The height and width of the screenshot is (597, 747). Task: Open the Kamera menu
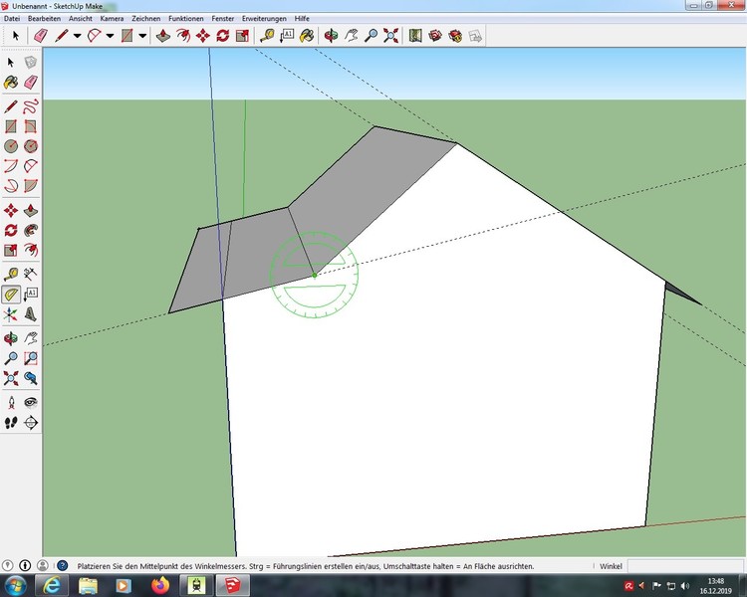tap(112, 19)
